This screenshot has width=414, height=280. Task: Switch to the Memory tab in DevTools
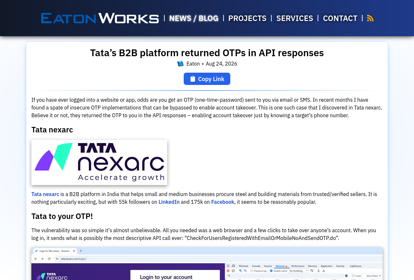click(312, 266)
